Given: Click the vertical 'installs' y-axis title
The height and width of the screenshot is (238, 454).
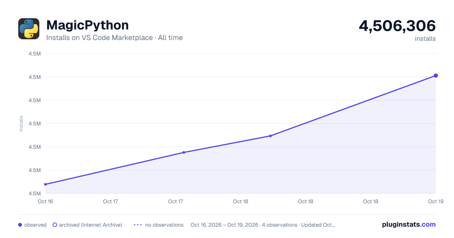Looking at the screenshot, I should 21,124.
